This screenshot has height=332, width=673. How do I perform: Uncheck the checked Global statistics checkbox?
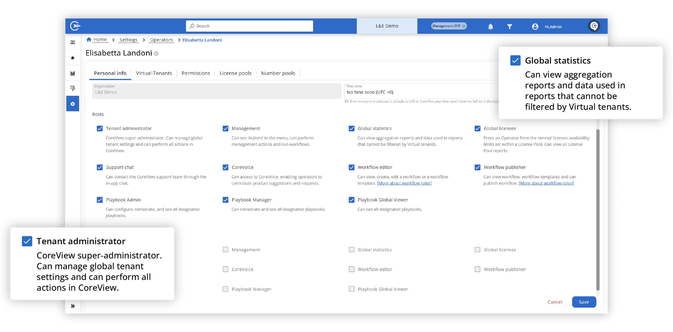pos(352,129)
